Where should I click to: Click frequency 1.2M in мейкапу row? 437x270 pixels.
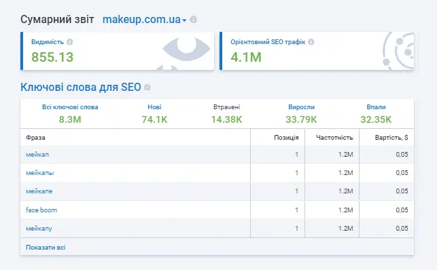click(x=345, y=229)
